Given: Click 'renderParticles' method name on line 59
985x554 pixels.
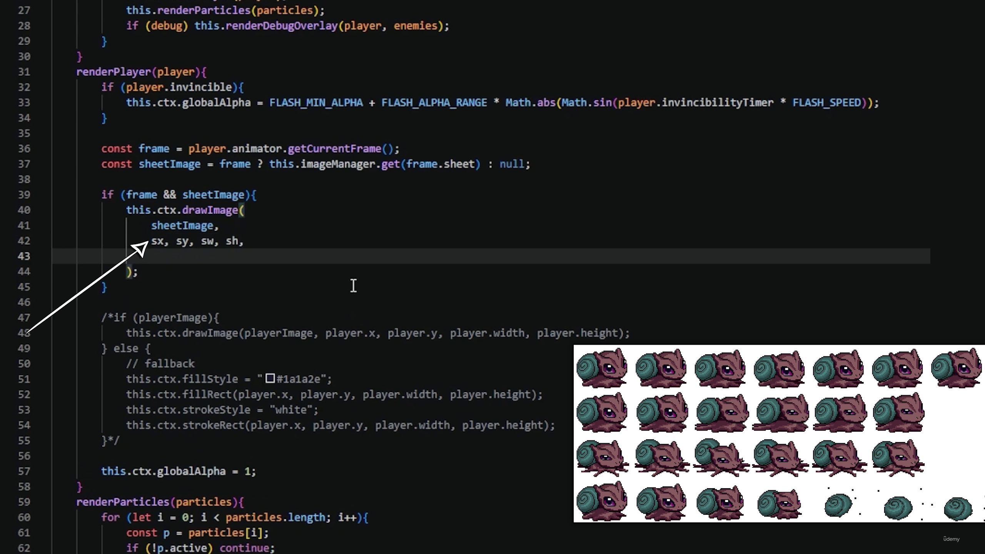Looking at the screenshot, I should point(123,502).
